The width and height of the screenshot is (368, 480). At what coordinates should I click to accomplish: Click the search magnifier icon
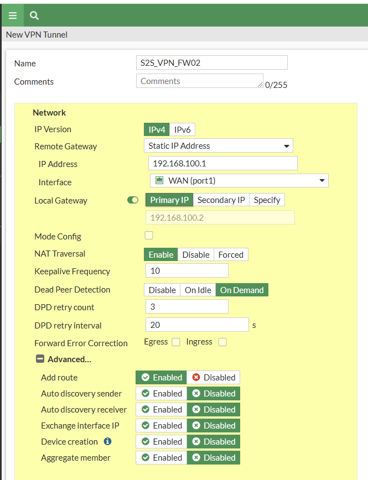[x=34, y=15]
